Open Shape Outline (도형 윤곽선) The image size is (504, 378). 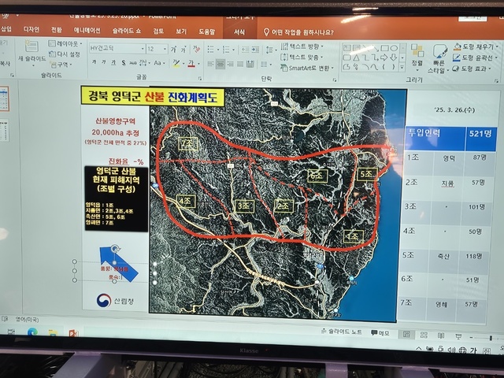coord(475,57)
